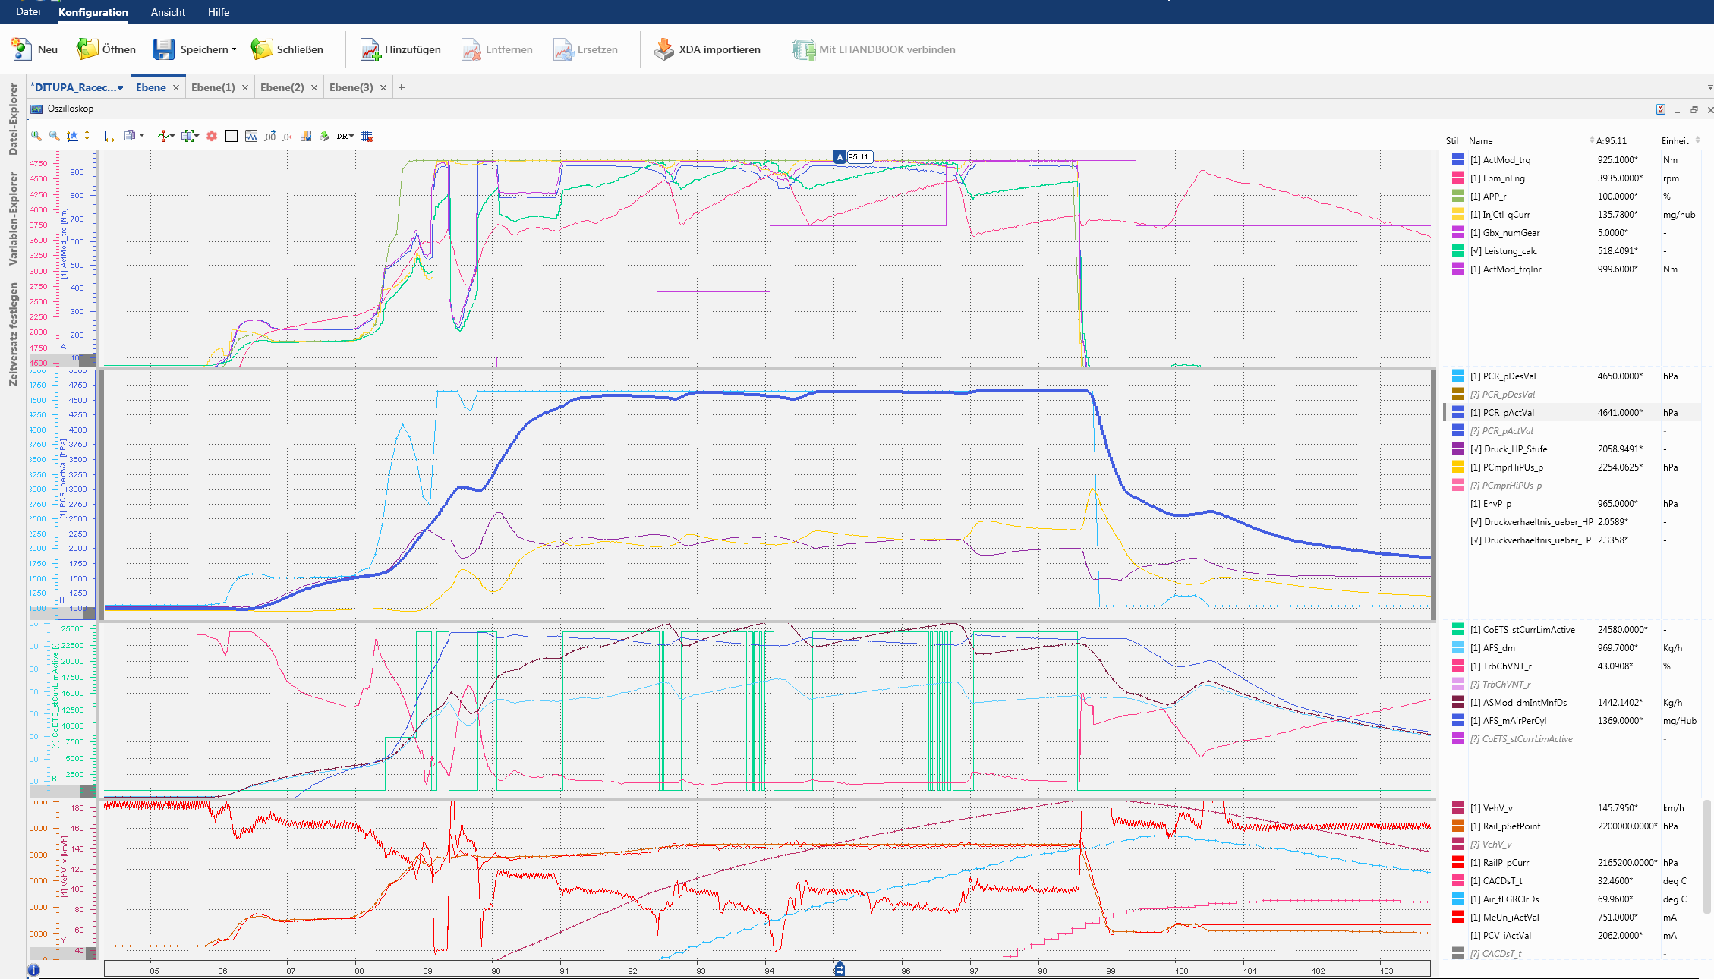The height and width of the screenshot is (979, 1714).
Task: Click the Speichern floppy disk icon
Action: point(164,49)
